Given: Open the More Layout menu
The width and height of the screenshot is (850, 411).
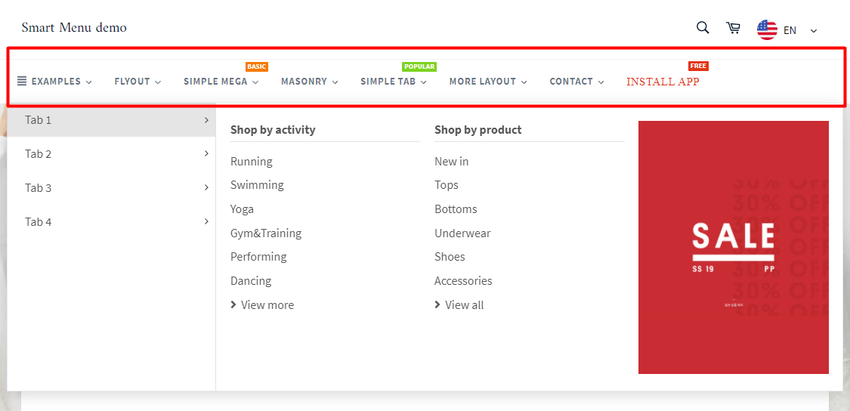Looking at the screenshot, I should [487, 82].
